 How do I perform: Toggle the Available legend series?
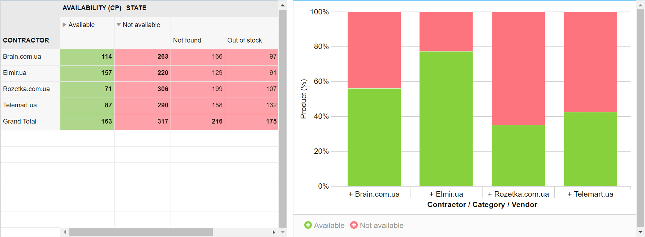308,225
